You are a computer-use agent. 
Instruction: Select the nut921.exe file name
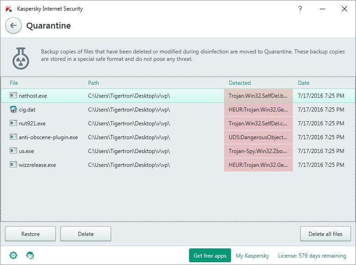pos(32,124)
